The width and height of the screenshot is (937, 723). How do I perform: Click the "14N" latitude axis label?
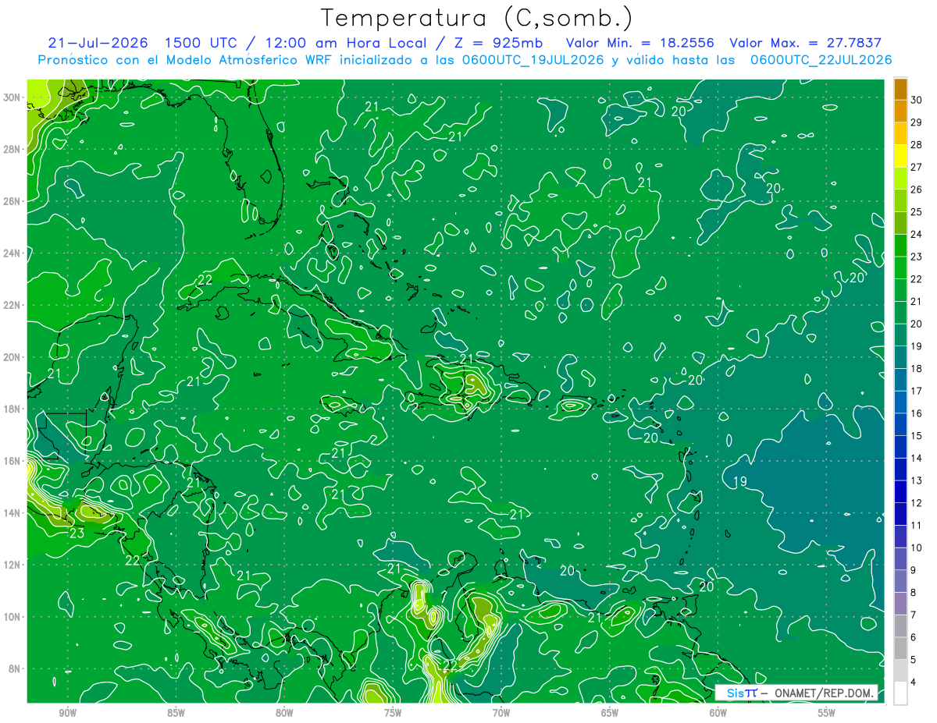[13, 513]
